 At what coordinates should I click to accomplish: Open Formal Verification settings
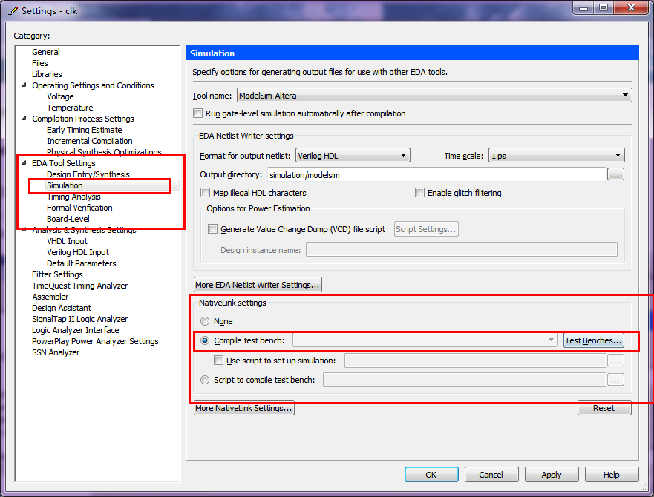click(x=79, y=208)
